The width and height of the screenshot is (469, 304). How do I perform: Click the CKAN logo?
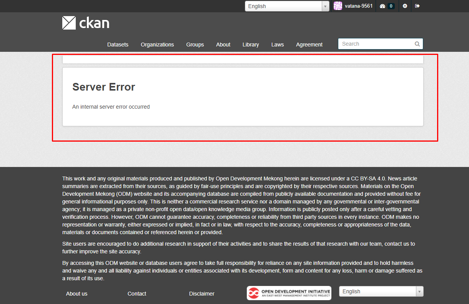[85, 23]
